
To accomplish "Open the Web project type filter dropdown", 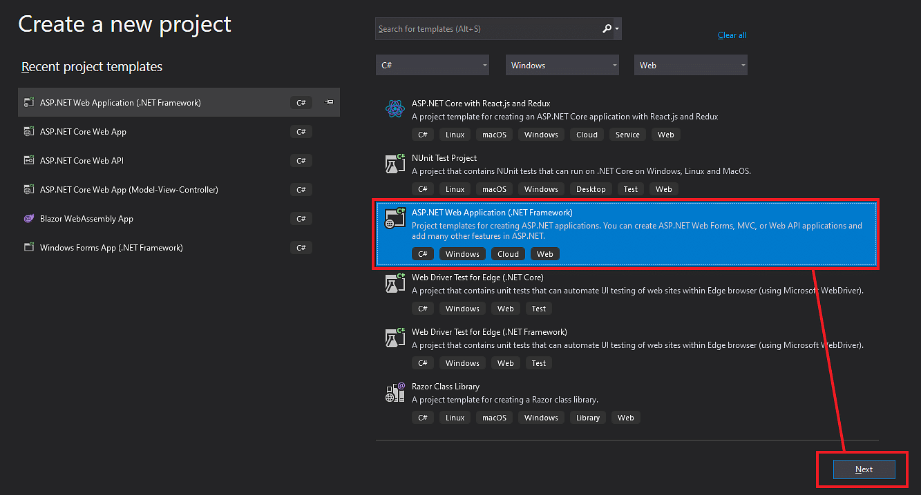I will pos(691,66).
